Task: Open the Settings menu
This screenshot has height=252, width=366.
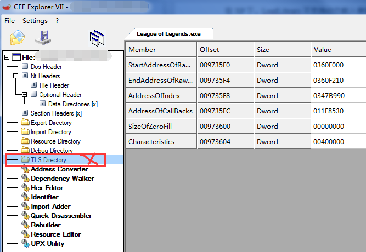Action: [35, 21]
